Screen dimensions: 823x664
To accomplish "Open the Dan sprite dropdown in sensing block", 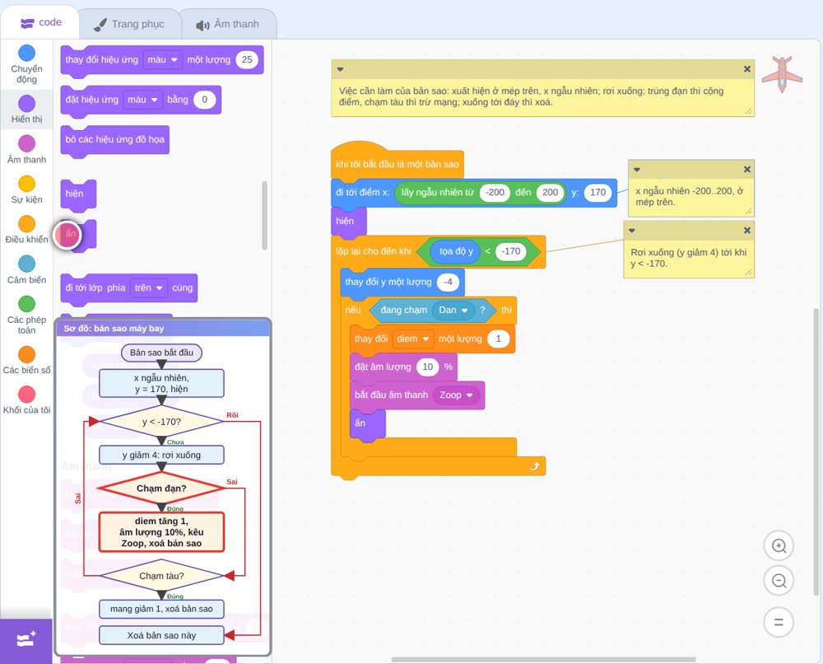I will 453,310.
